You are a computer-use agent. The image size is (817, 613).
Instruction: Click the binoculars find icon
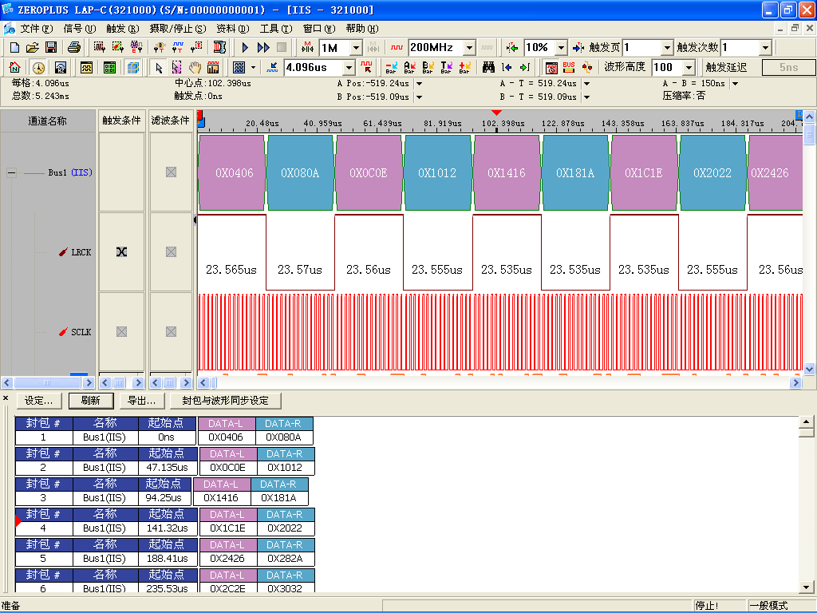(x=488, y=68)
